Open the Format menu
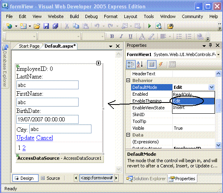The width and height of the screenshot is (223, 193). pyautogui.click(x=111, y=16)
